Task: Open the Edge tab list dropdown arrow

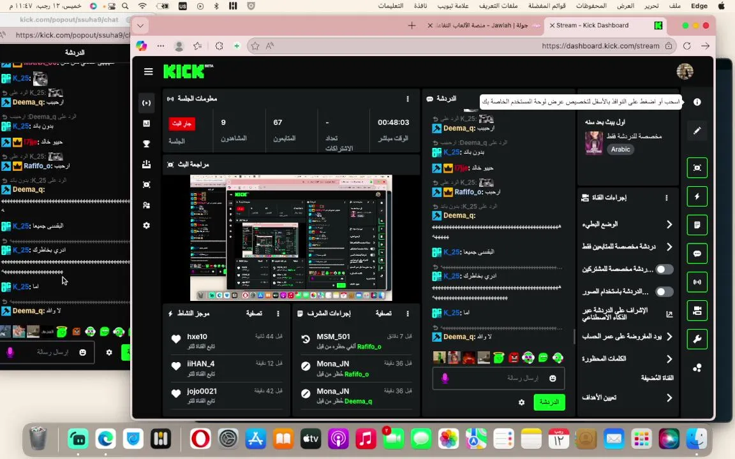Action: tap(140, 25)
